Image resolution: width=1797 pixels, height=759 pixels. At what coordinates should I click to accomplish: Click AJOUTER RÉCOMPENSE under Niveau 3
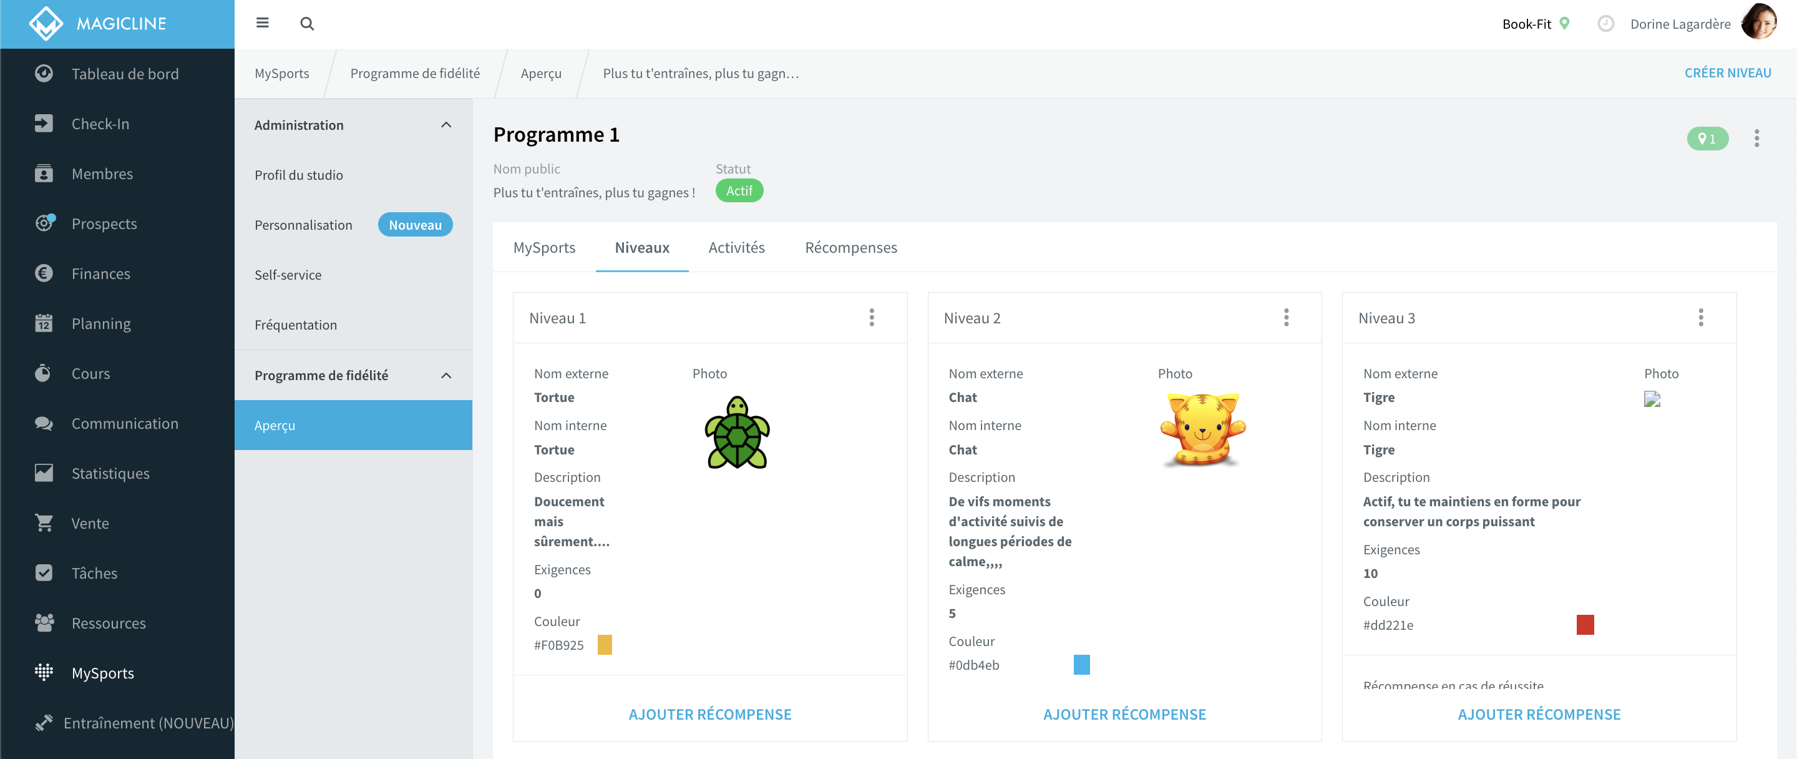pos(1539,714)
